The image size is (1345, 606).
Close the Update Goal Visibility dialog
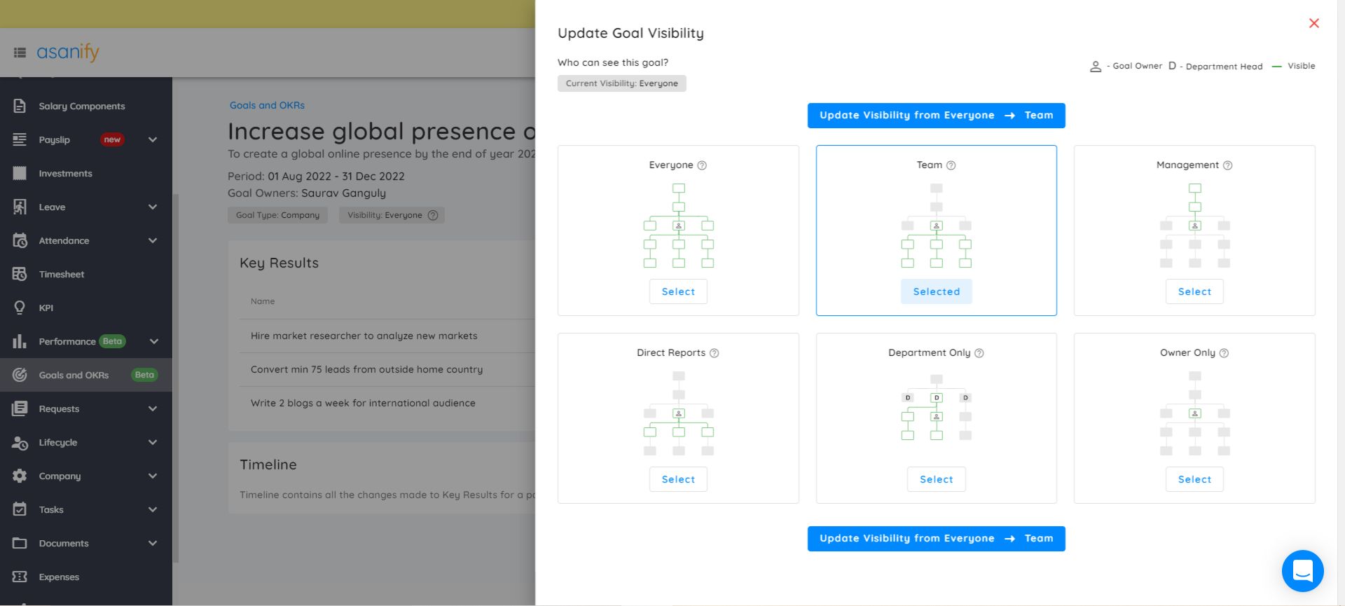click(1313, 23)
